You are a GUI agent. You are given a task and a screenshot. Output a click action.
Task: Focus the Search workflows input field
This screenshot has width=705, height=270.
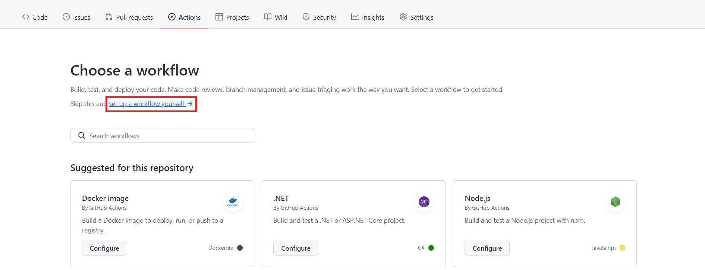162,136
